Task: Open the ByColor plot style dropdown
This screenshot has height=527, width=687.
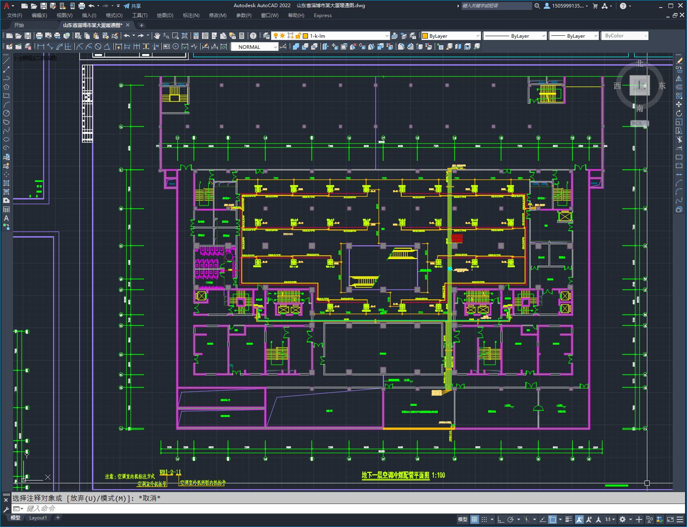Action: [625, 36]
